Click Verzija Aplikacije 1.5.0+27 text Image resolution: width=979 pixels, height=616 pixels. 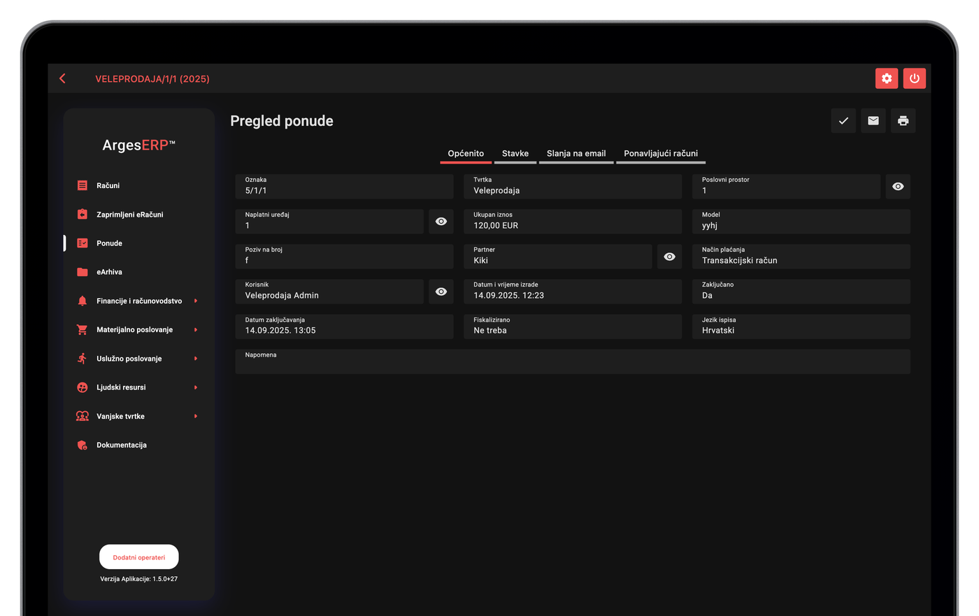click(x=139, y=579)
